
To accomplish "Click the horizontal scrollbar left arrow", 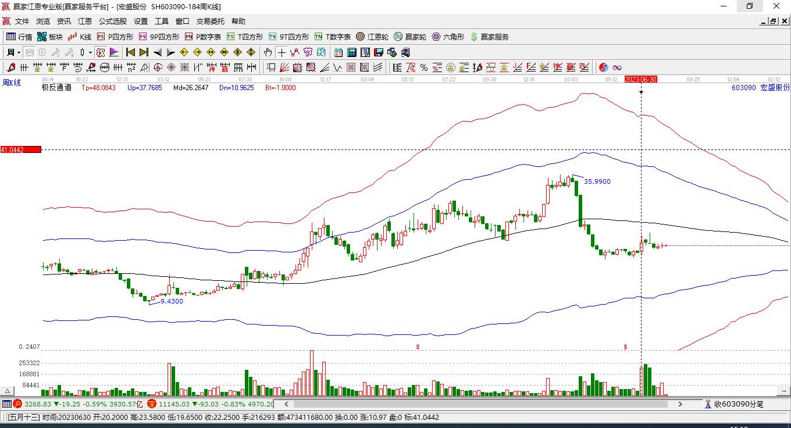I will pos(286,404).
